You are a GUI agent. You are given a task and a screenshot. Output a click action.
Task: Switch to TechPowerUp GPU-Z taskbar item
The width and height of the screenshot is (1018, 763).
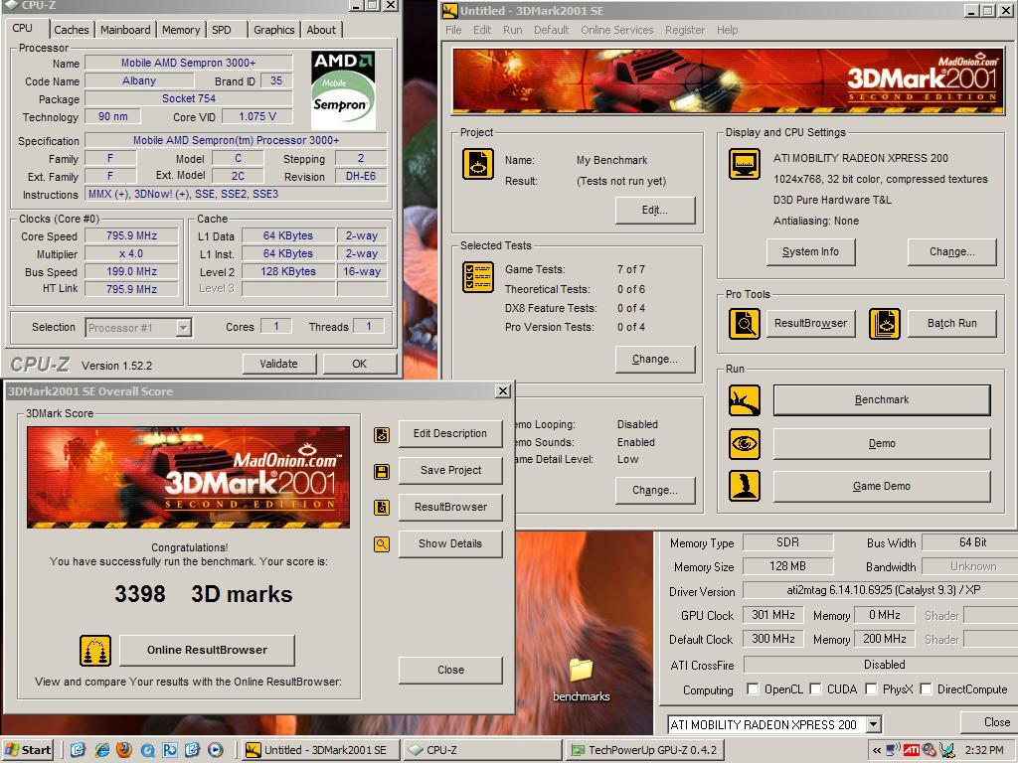click(x=644, y=750)
